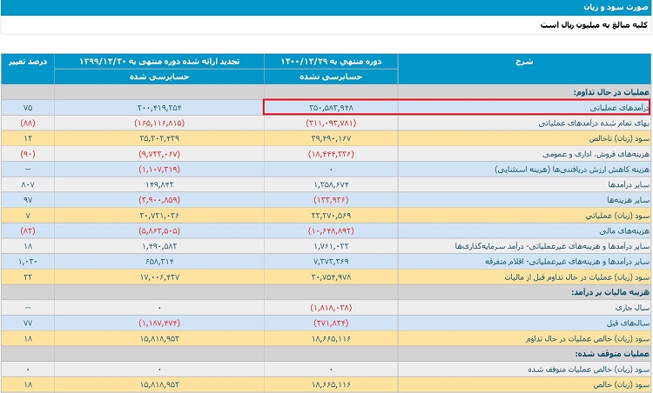Select the value ۷,۳۷۲,۲۶۹

(x=331, y=262)
